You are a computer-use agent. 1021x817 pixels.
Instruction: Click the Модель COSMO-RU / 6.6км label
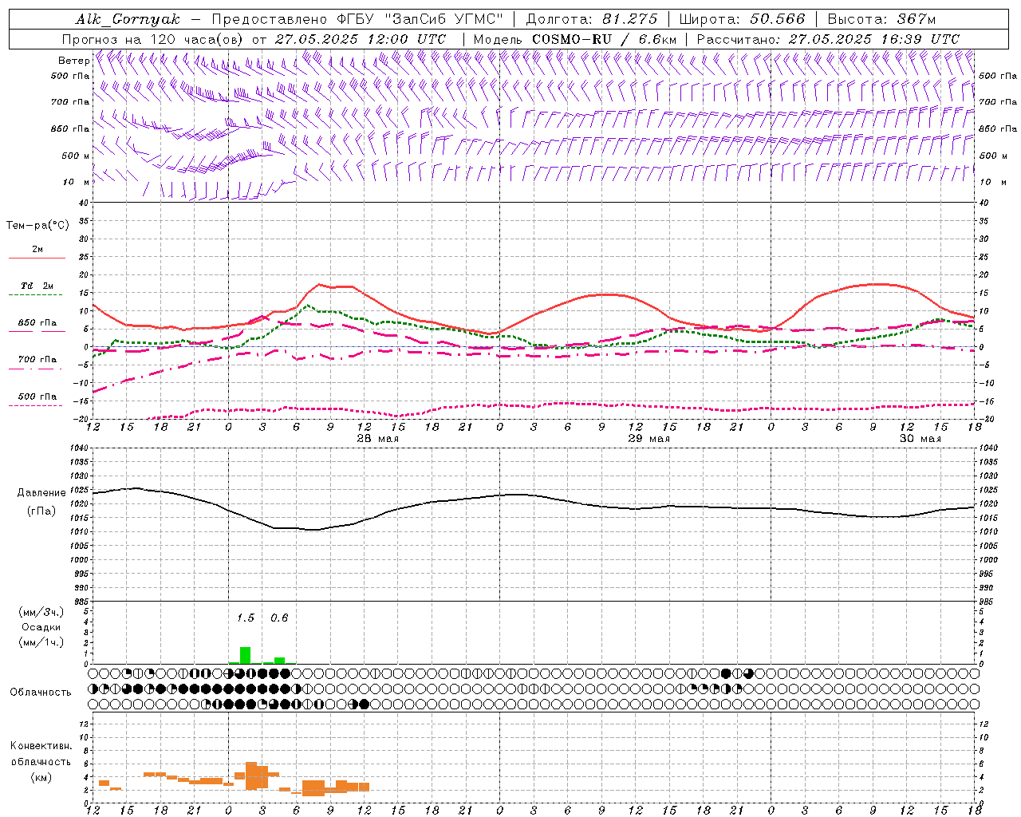pos(574,39)
